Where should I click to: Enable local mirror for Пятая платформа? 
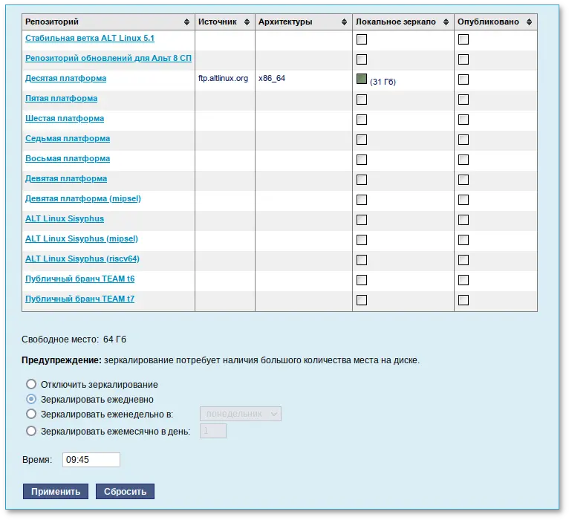(362, 100)
